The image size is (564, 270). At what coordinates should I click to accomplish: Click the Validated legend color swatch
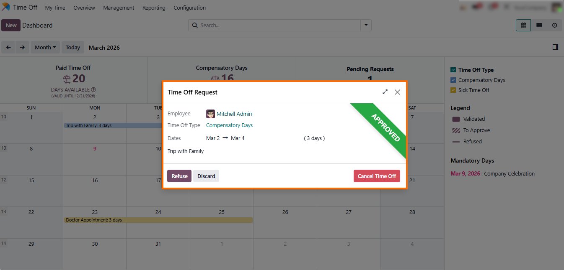tap(456, 119)
